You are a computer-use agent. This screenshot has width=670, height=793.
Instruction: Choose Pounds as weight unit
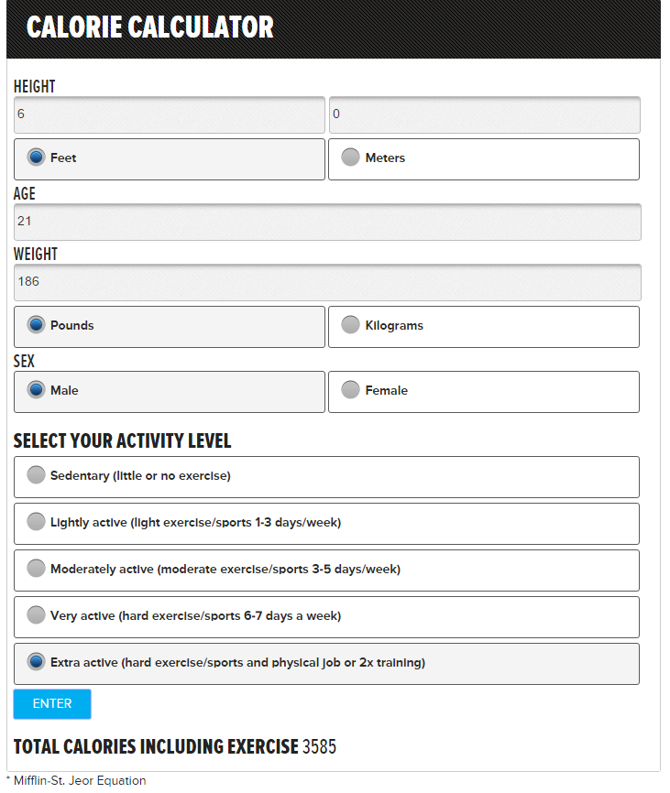169,327
